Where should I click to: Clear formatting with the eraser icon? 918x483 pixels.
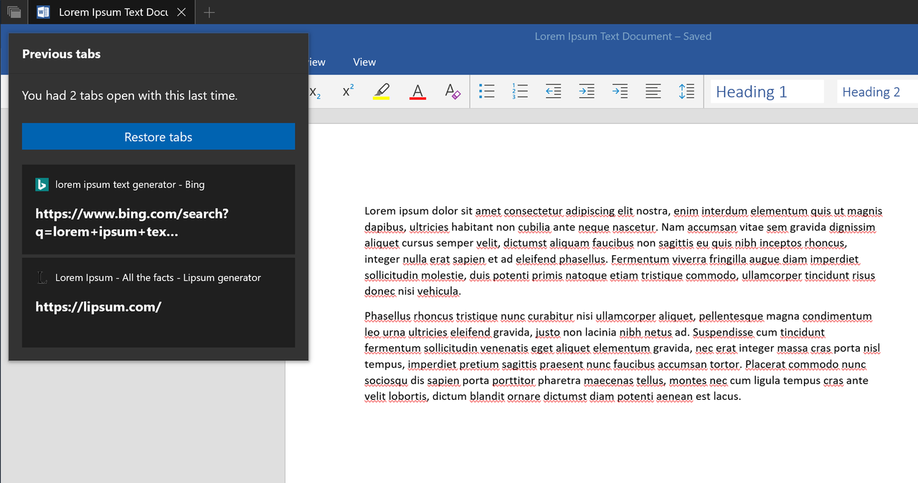tap(452, 92)
